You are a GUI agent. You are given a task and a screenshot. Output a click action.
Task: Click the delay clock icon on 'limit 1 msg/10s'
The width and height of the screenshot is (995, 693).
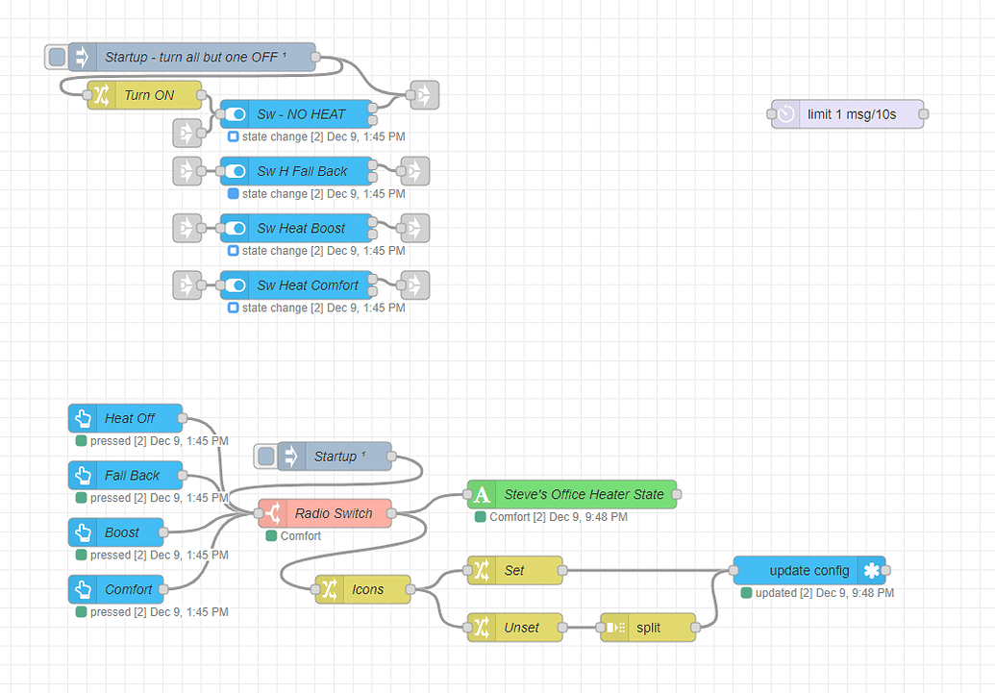(786, 114)
